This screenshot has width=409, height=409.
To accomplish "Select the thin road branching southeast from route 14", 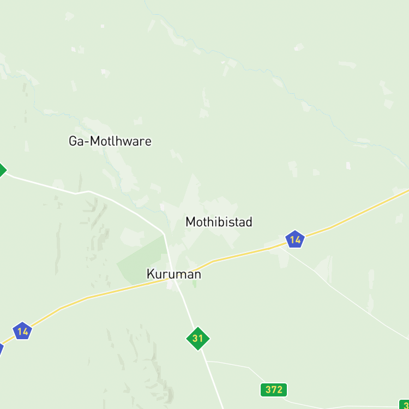I will 344,294.
